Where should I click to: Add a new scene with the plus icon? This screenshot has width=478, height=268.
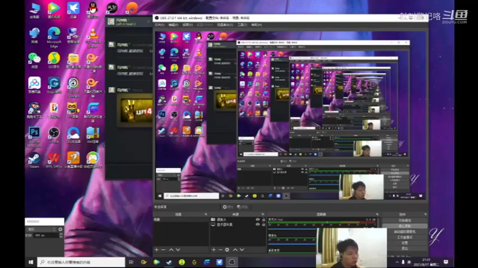coord(157,250)
